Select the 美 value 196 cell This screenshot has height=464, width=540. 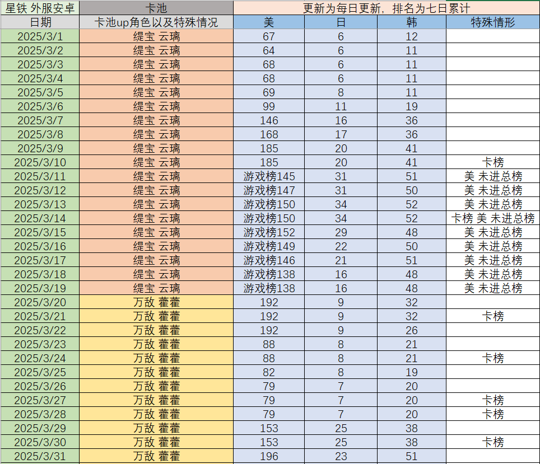269,456
